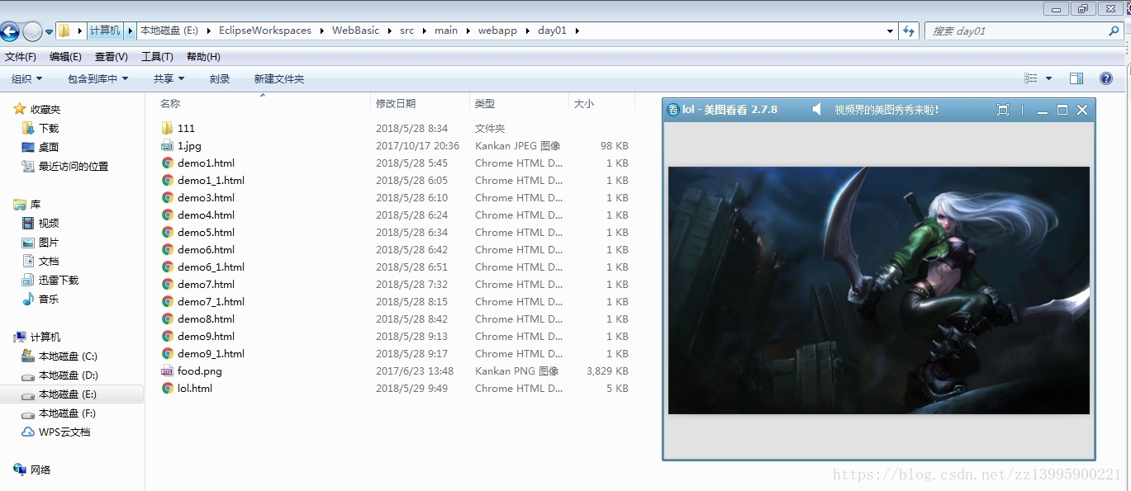
Task: Select 计算机 in the navigation pane
Action: click(x=45, y=337)
